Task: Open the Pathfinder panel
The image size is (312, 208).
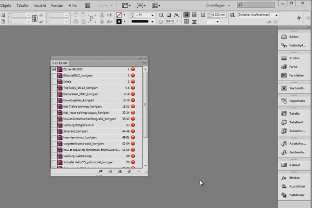Action: pyautogui.click(x=294, y=195)
